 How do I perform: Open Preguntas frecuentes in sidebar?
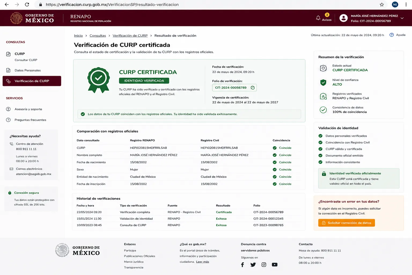pyautogui.click(x=30, y=120)
